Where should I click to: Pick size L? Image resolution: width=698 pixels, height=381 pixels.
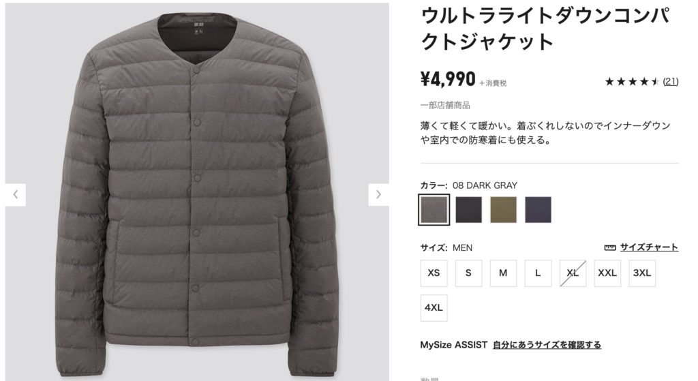pyautogui.click(x=538, y=273)
